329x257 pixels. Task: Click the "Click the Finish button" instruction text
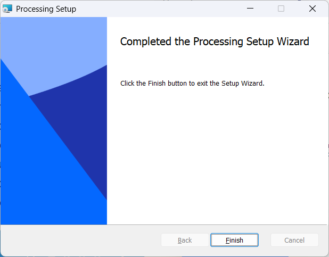coord(192,84)
